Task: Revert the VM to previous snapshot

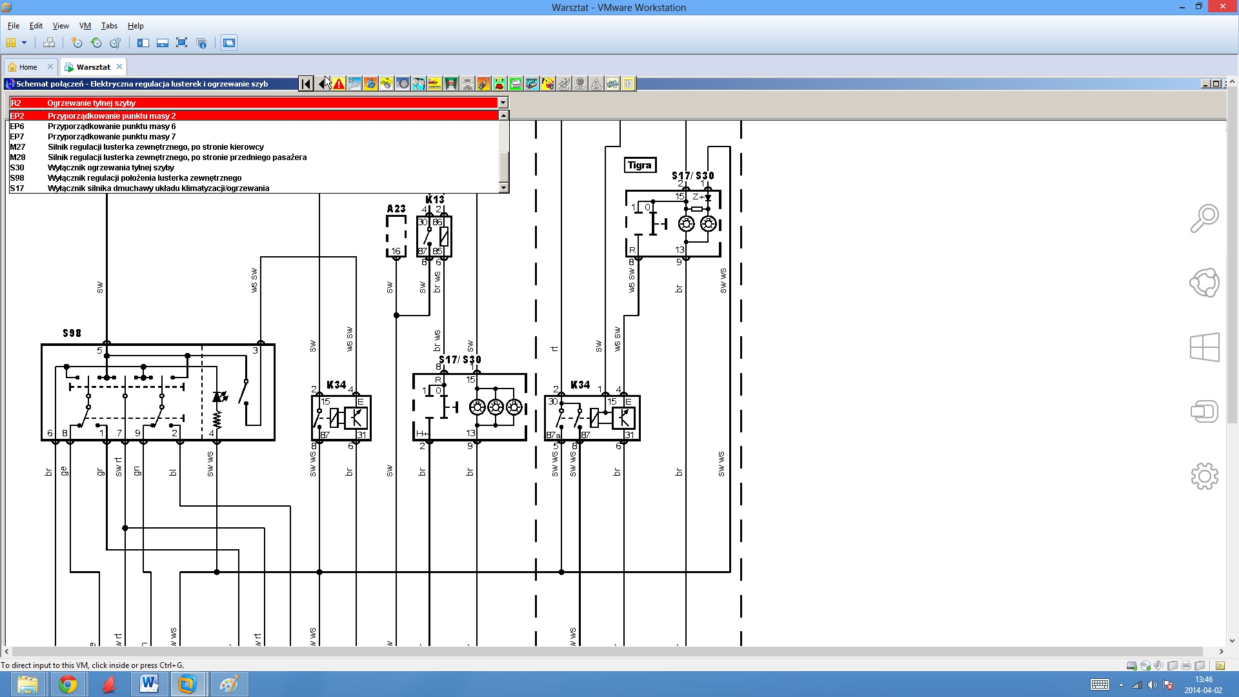Action: pos(96,43)
